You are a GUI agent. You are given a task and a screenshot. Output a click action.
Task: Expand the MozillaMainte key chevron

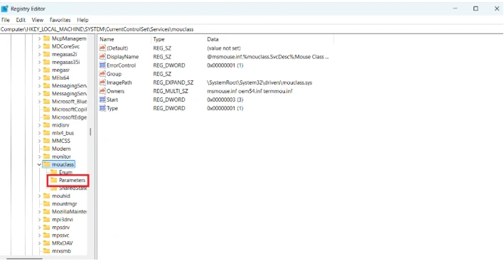[39, 212]
